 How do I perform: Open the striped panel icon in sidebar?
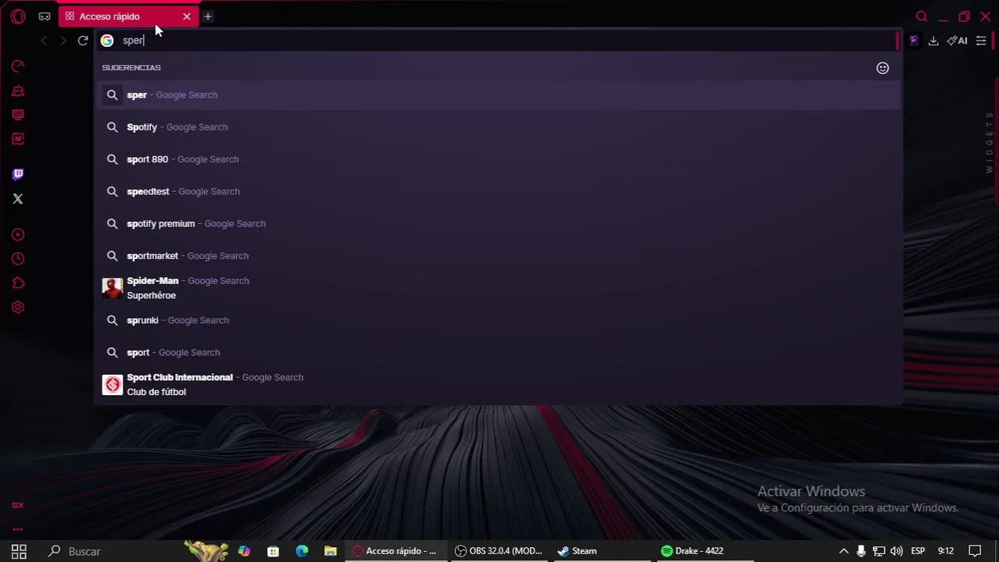(x=18, y=115)
